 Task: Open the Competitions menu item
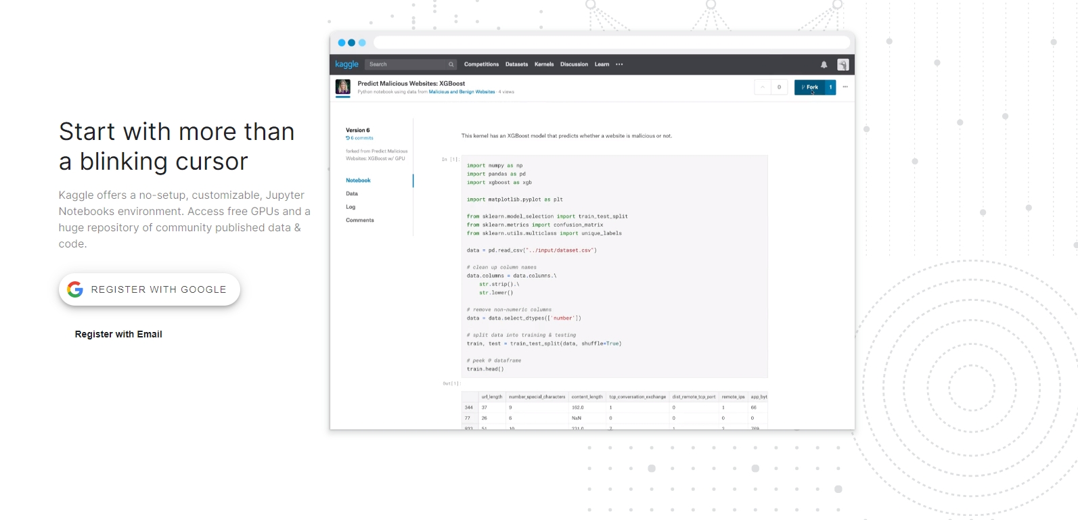(x=481, y=64)
